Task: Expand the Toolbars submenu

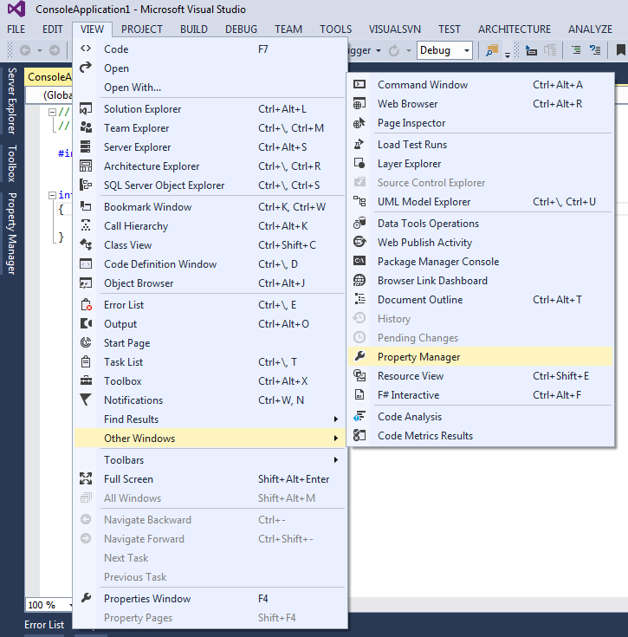Action: coord(336,460)
